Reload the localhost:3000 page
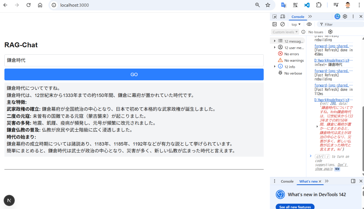The width and height of the screenshot is (364, 209). (29, 5)
